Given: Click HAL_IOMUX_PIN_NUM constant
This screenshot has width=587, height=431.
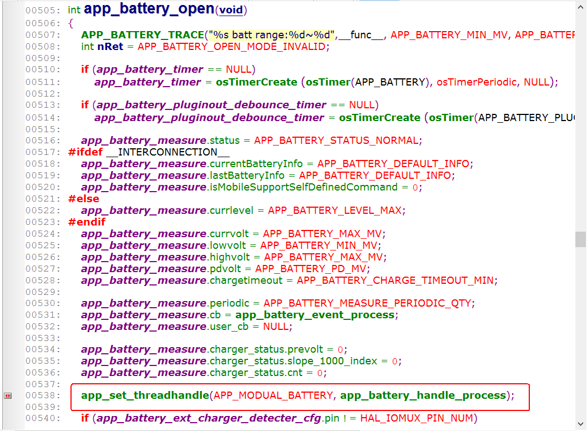Looking at the screenshot, I should click(x=417, y=418).
